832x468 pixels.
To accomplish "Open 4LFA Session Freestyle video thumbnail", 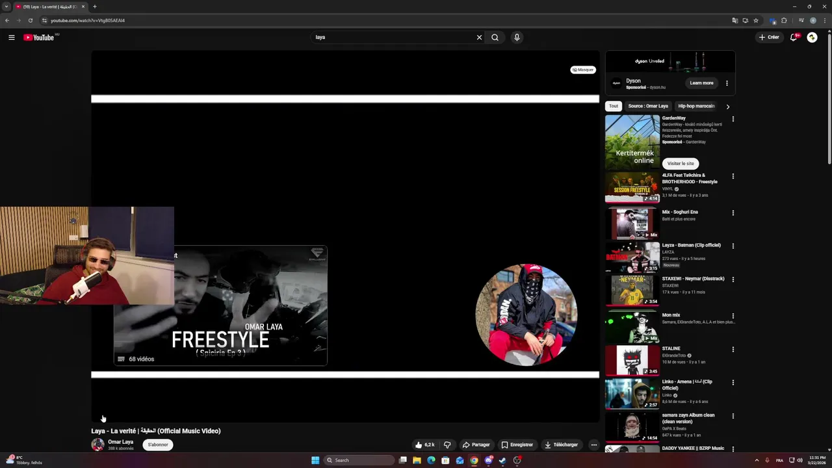I will click(x=632, y=187).
